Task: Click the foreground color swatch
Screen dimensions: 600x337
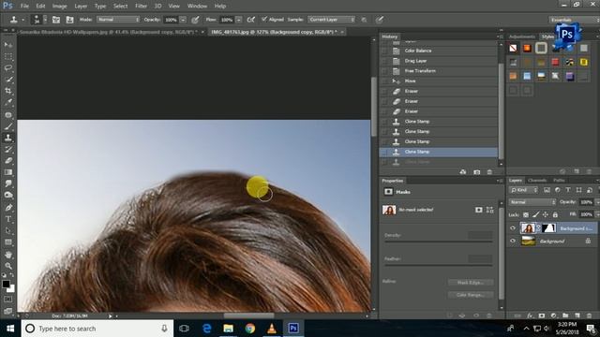Action: [x=6, y=284]
